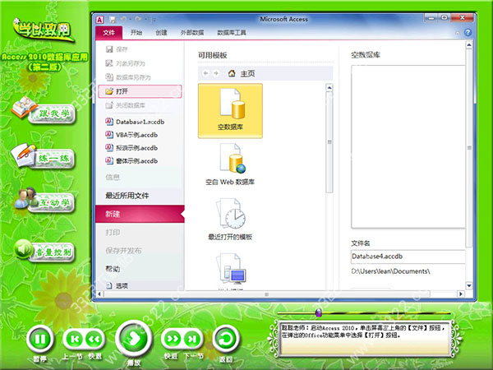
Task: Click the horizontal scrollbar right arrow
Action: [x=461, y=294]
